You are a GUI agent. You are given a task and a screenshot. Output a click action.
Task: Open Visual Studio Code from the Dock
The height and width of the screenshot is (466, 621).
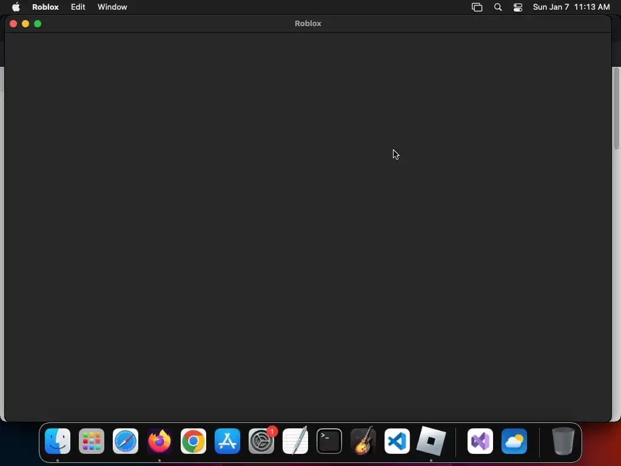click(x=397, y=441)
